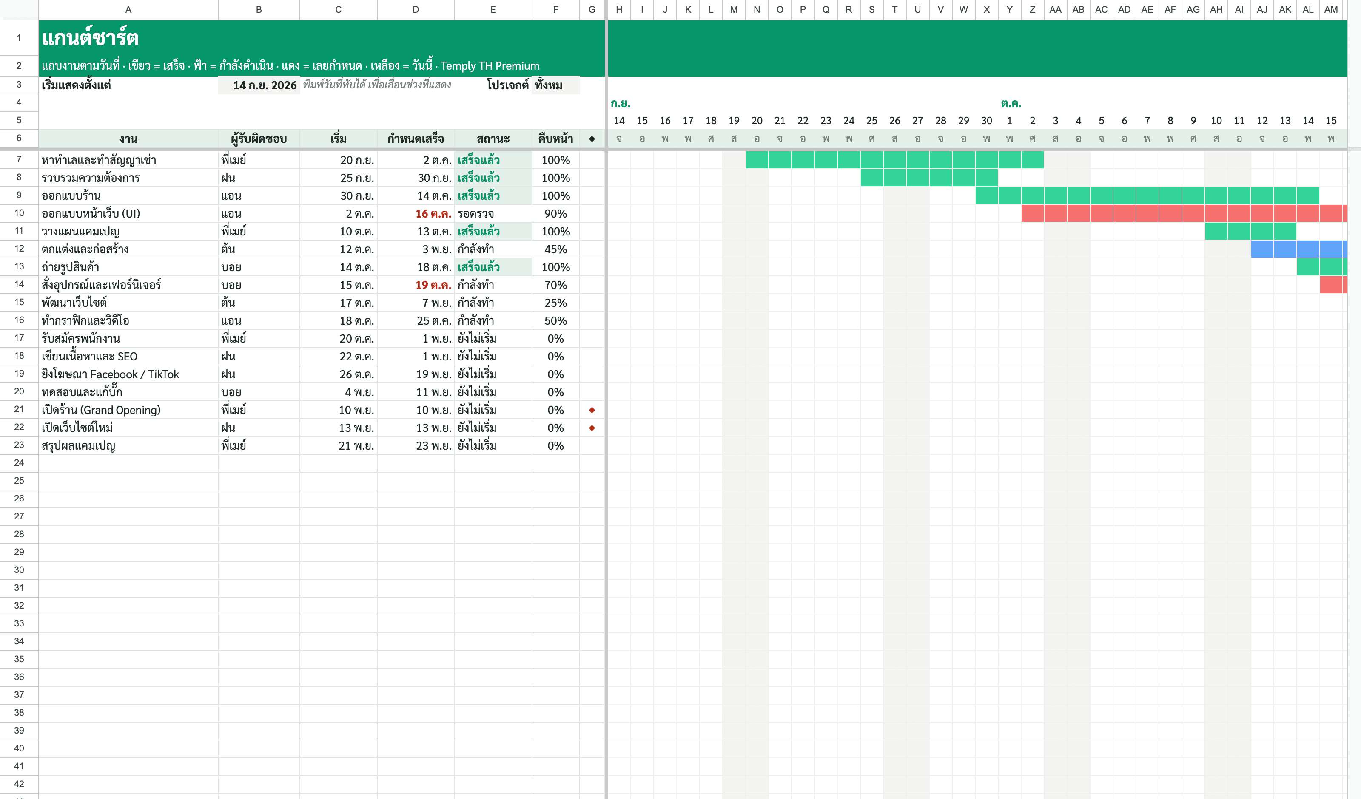Image resolution: width=1361 pixels, height=799 pixels.
Task: Click the red Gantt bar for ออกแบบหน้าเว็บ (UI)
Action: point(1184,214)
